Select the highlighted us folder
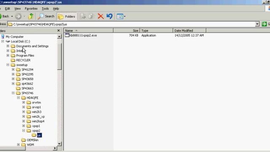Viewport: 270px width, 152px height. click(39, 135)
